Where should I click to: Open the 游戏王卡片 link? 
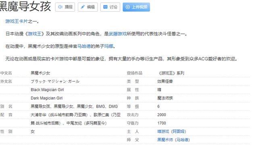pos(17,21)
